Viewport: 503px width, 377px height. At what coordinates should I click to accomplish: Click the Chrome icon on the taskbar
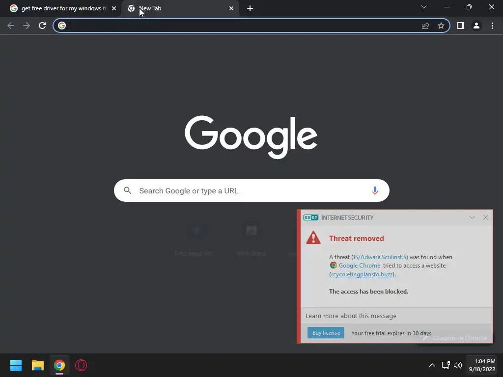point(59,365)
